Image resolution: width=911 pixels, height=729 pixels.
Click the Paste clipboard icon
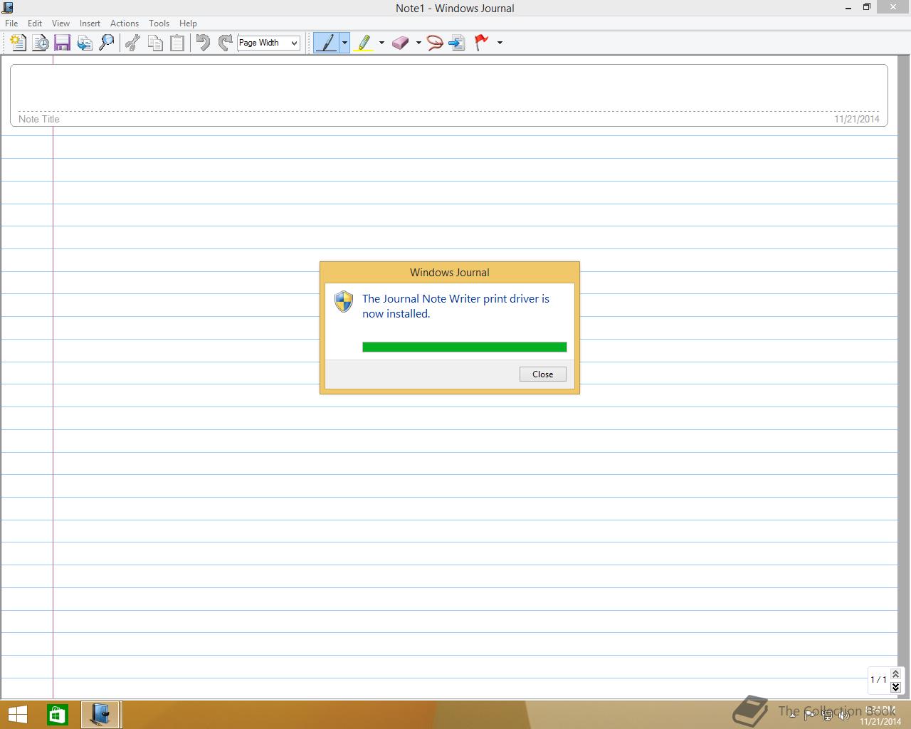177,43
